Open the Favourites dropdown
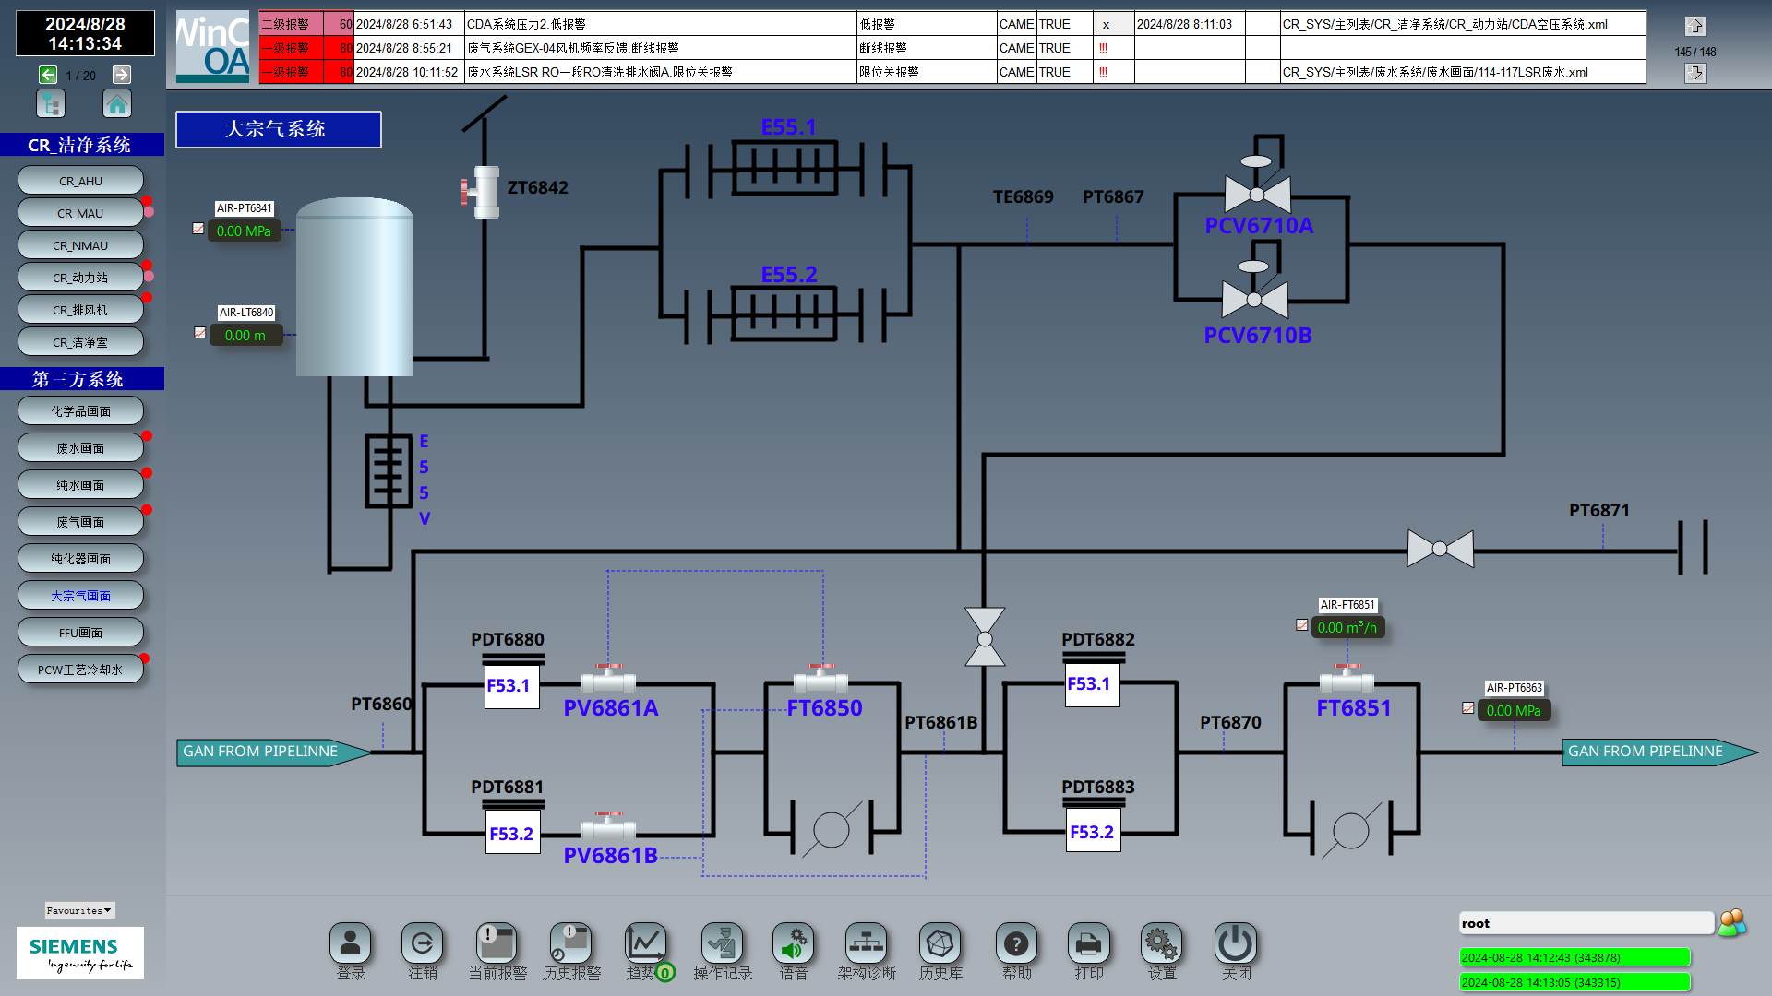This screenshot has width=1772, height=996. pyautogui.click(x=79, y=910)
